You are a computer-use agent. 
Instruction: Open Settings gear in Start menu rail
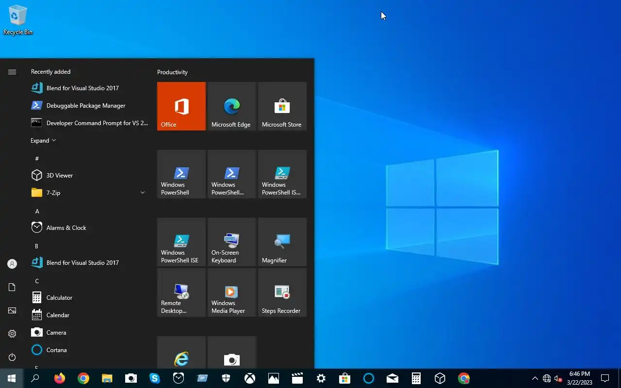coord(12,334)
